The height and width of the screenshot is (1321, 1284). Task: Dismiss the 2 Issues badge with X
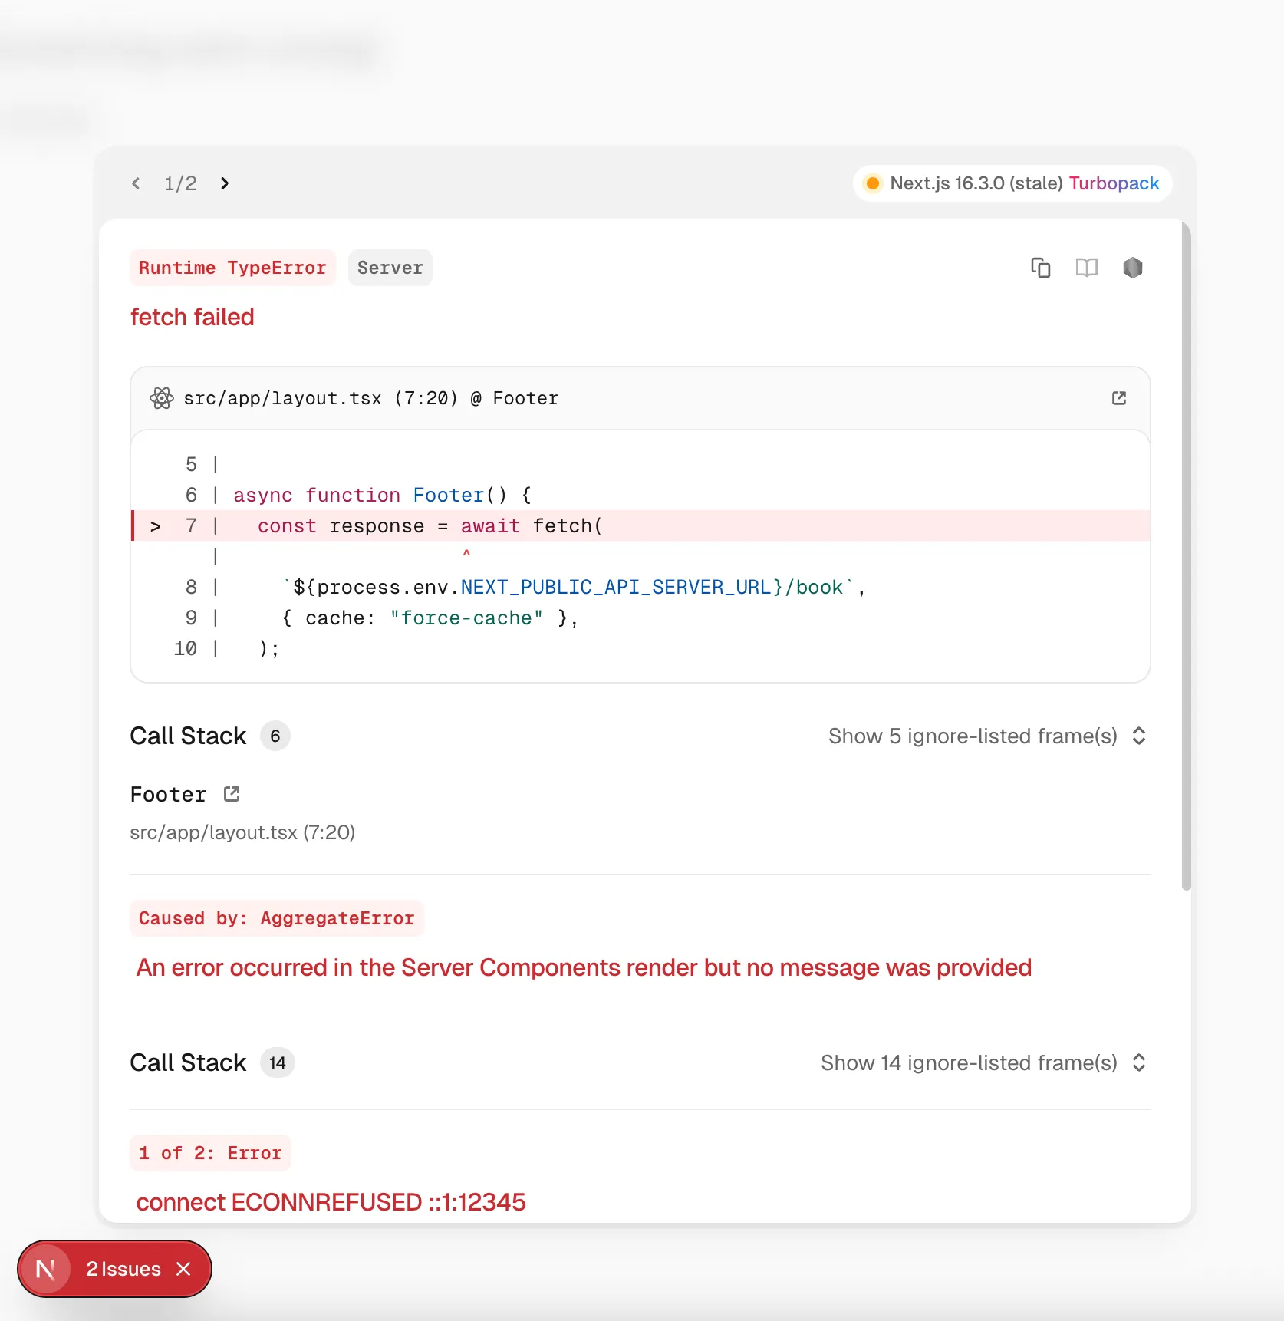coord(183,1269)
